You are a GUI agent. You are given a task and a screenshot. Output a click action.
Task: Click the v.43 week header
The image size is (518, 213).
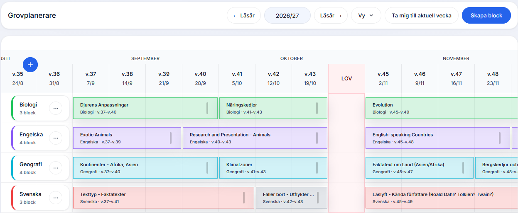pyautogui.click(x=310, y=78)
